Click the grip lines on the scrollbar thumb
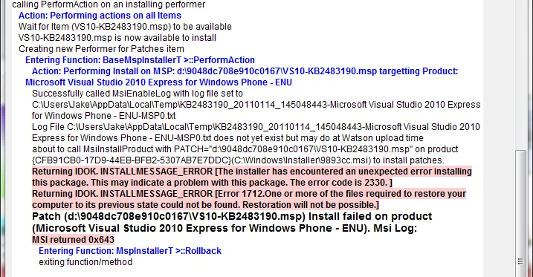This screenshot has width=533, height=277. coord(520,261)
